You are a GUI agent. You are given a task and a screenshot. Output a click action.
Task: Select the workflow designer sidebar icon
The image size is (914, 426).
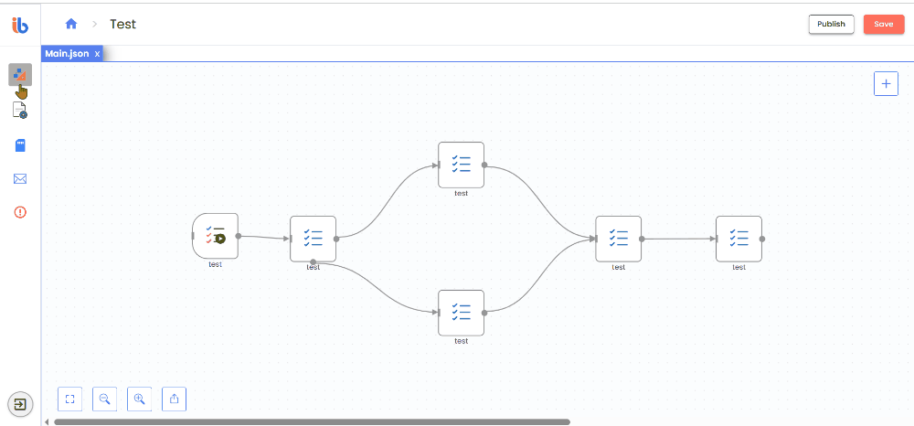(x=20, y=75)
